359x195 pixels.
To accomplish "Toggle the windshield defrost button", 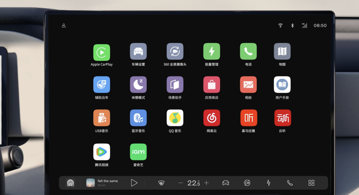I will click(x=161, y=183).
